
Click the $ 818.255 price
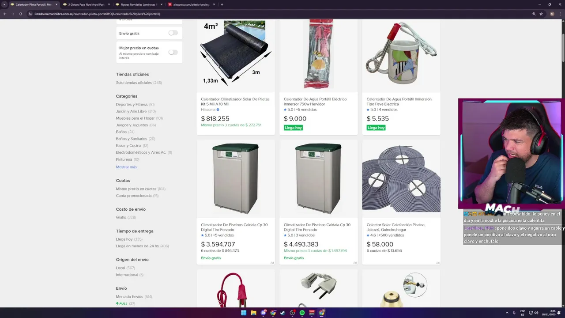(215, 118)
